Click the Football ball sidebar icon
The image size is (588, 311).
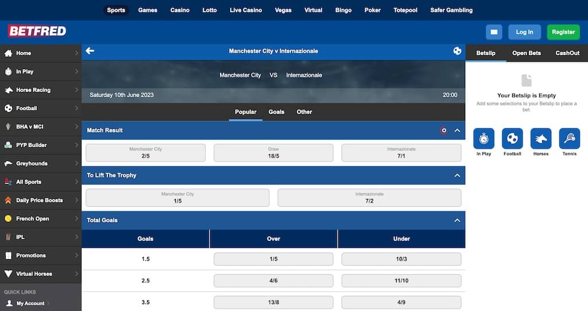(8, 108)
